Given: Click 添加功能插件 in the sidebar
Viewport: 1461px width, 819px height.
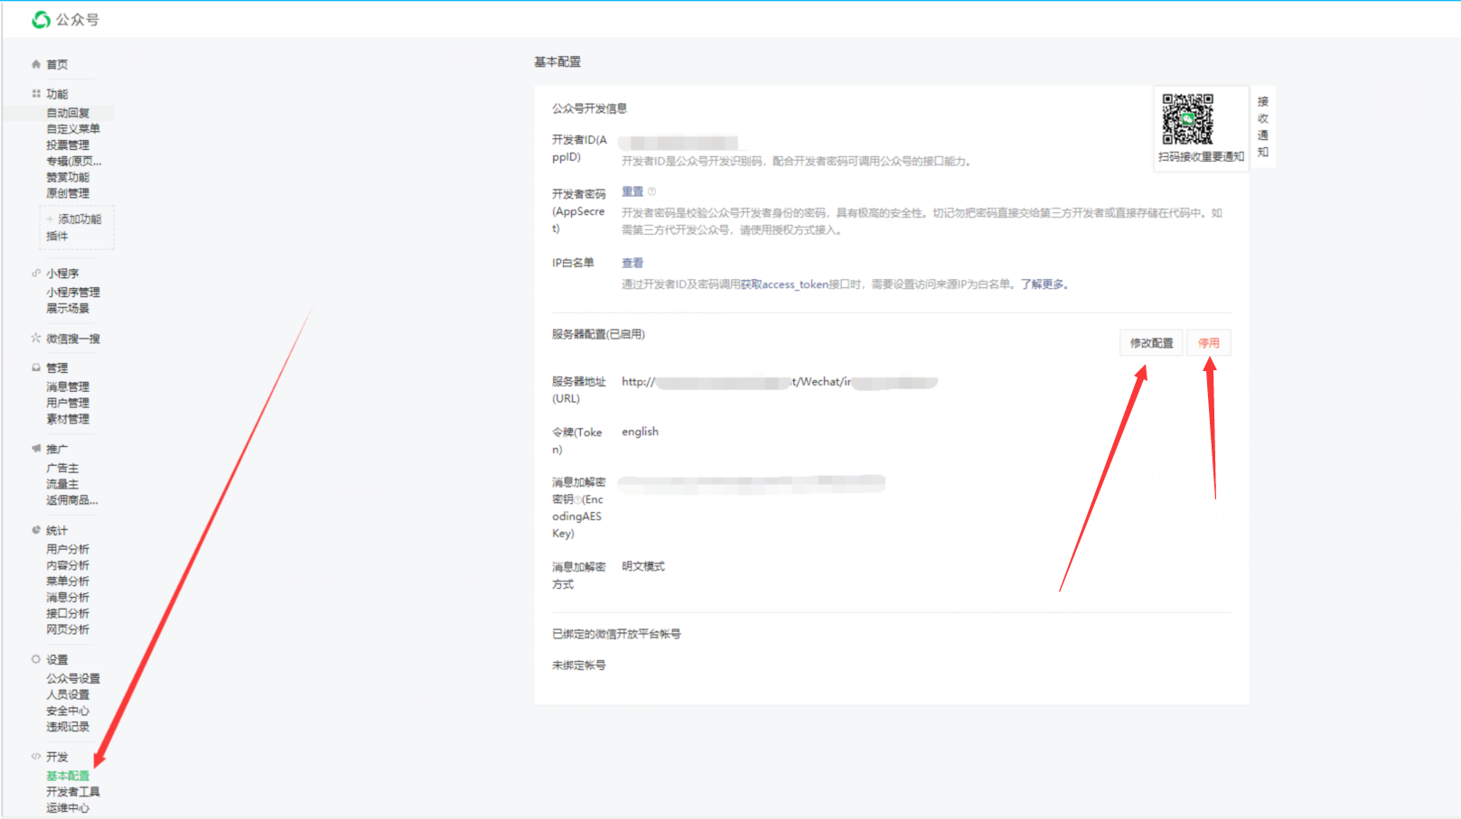Looking at the screenshot, I should pyautogui.click(x=77, y=228).
